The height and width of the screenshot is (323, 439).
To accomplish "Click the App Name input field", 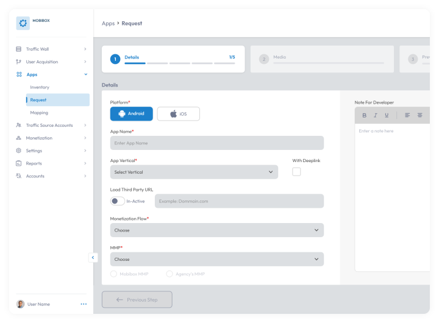I will (217, 143).
